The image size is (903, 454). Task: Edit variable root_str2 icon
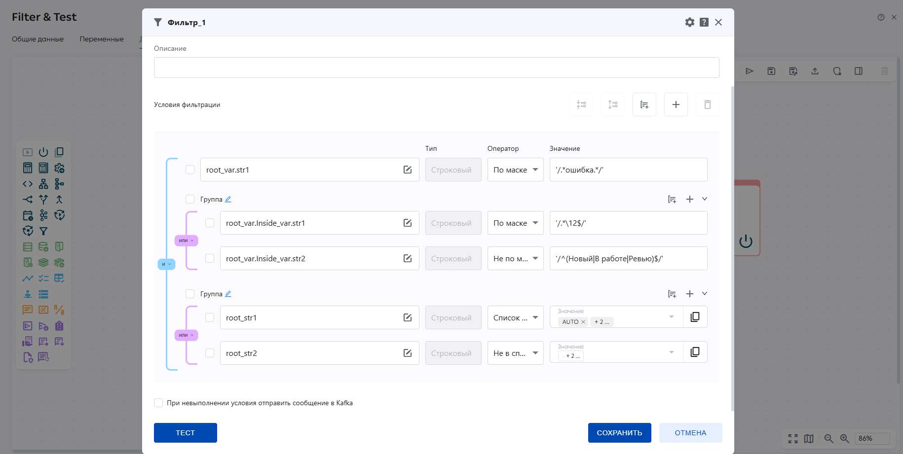point(408,353)
